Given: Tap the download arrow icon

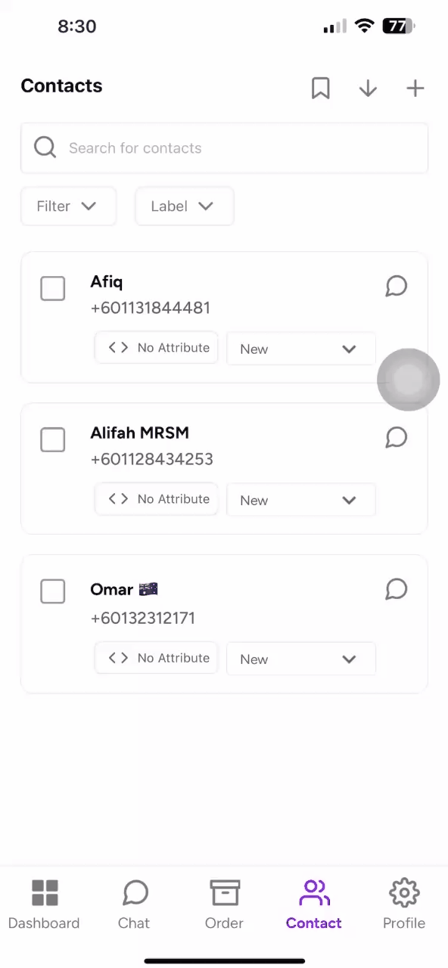Looking at the screenshot, I should 368,88.
